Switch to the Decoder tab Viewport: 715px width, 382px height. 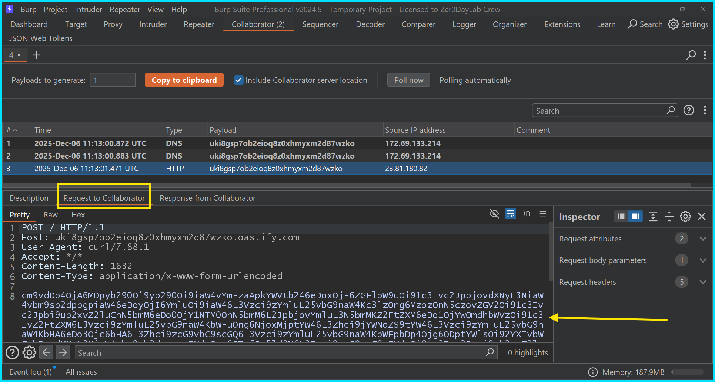click(370, 24)
